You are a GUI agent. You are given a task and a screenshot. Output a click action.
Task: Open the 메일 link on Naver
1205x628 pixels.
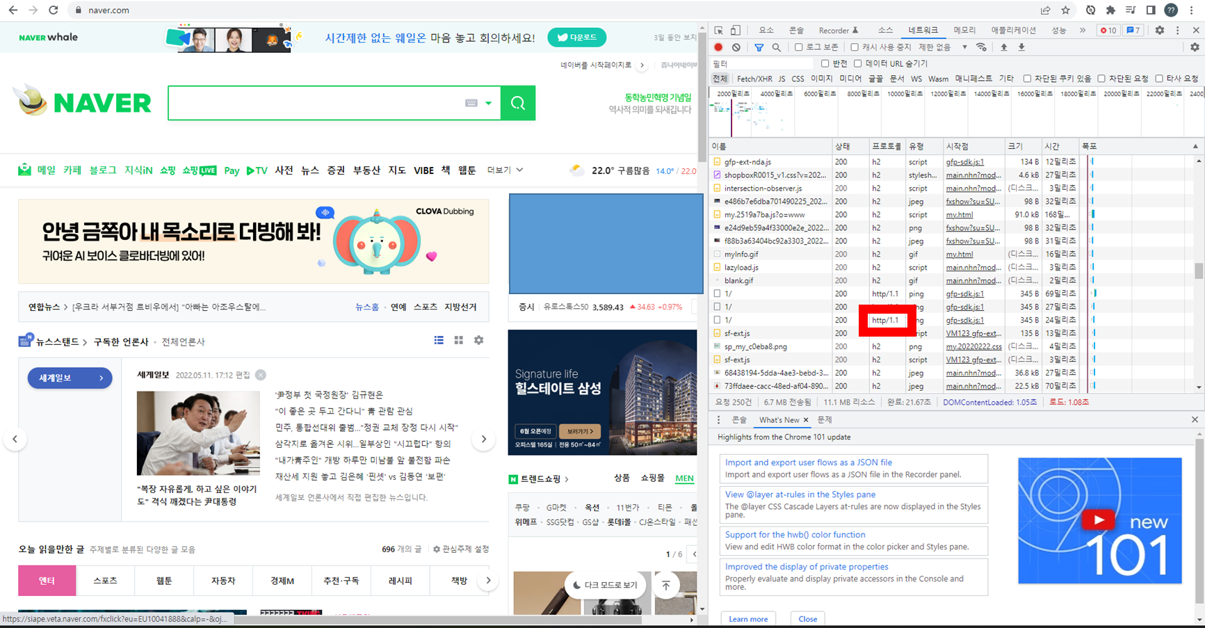tap(46, 170)
